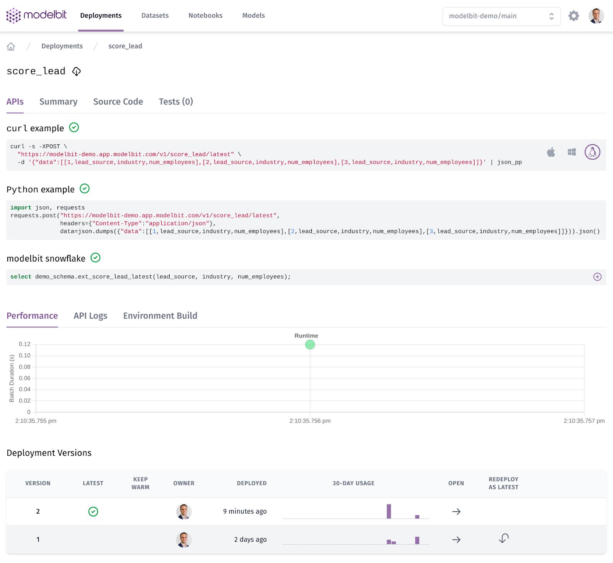613x563 pixels.
Task: Click the REDEPLOY AS LATEST column header
Action: coord(503,483)
